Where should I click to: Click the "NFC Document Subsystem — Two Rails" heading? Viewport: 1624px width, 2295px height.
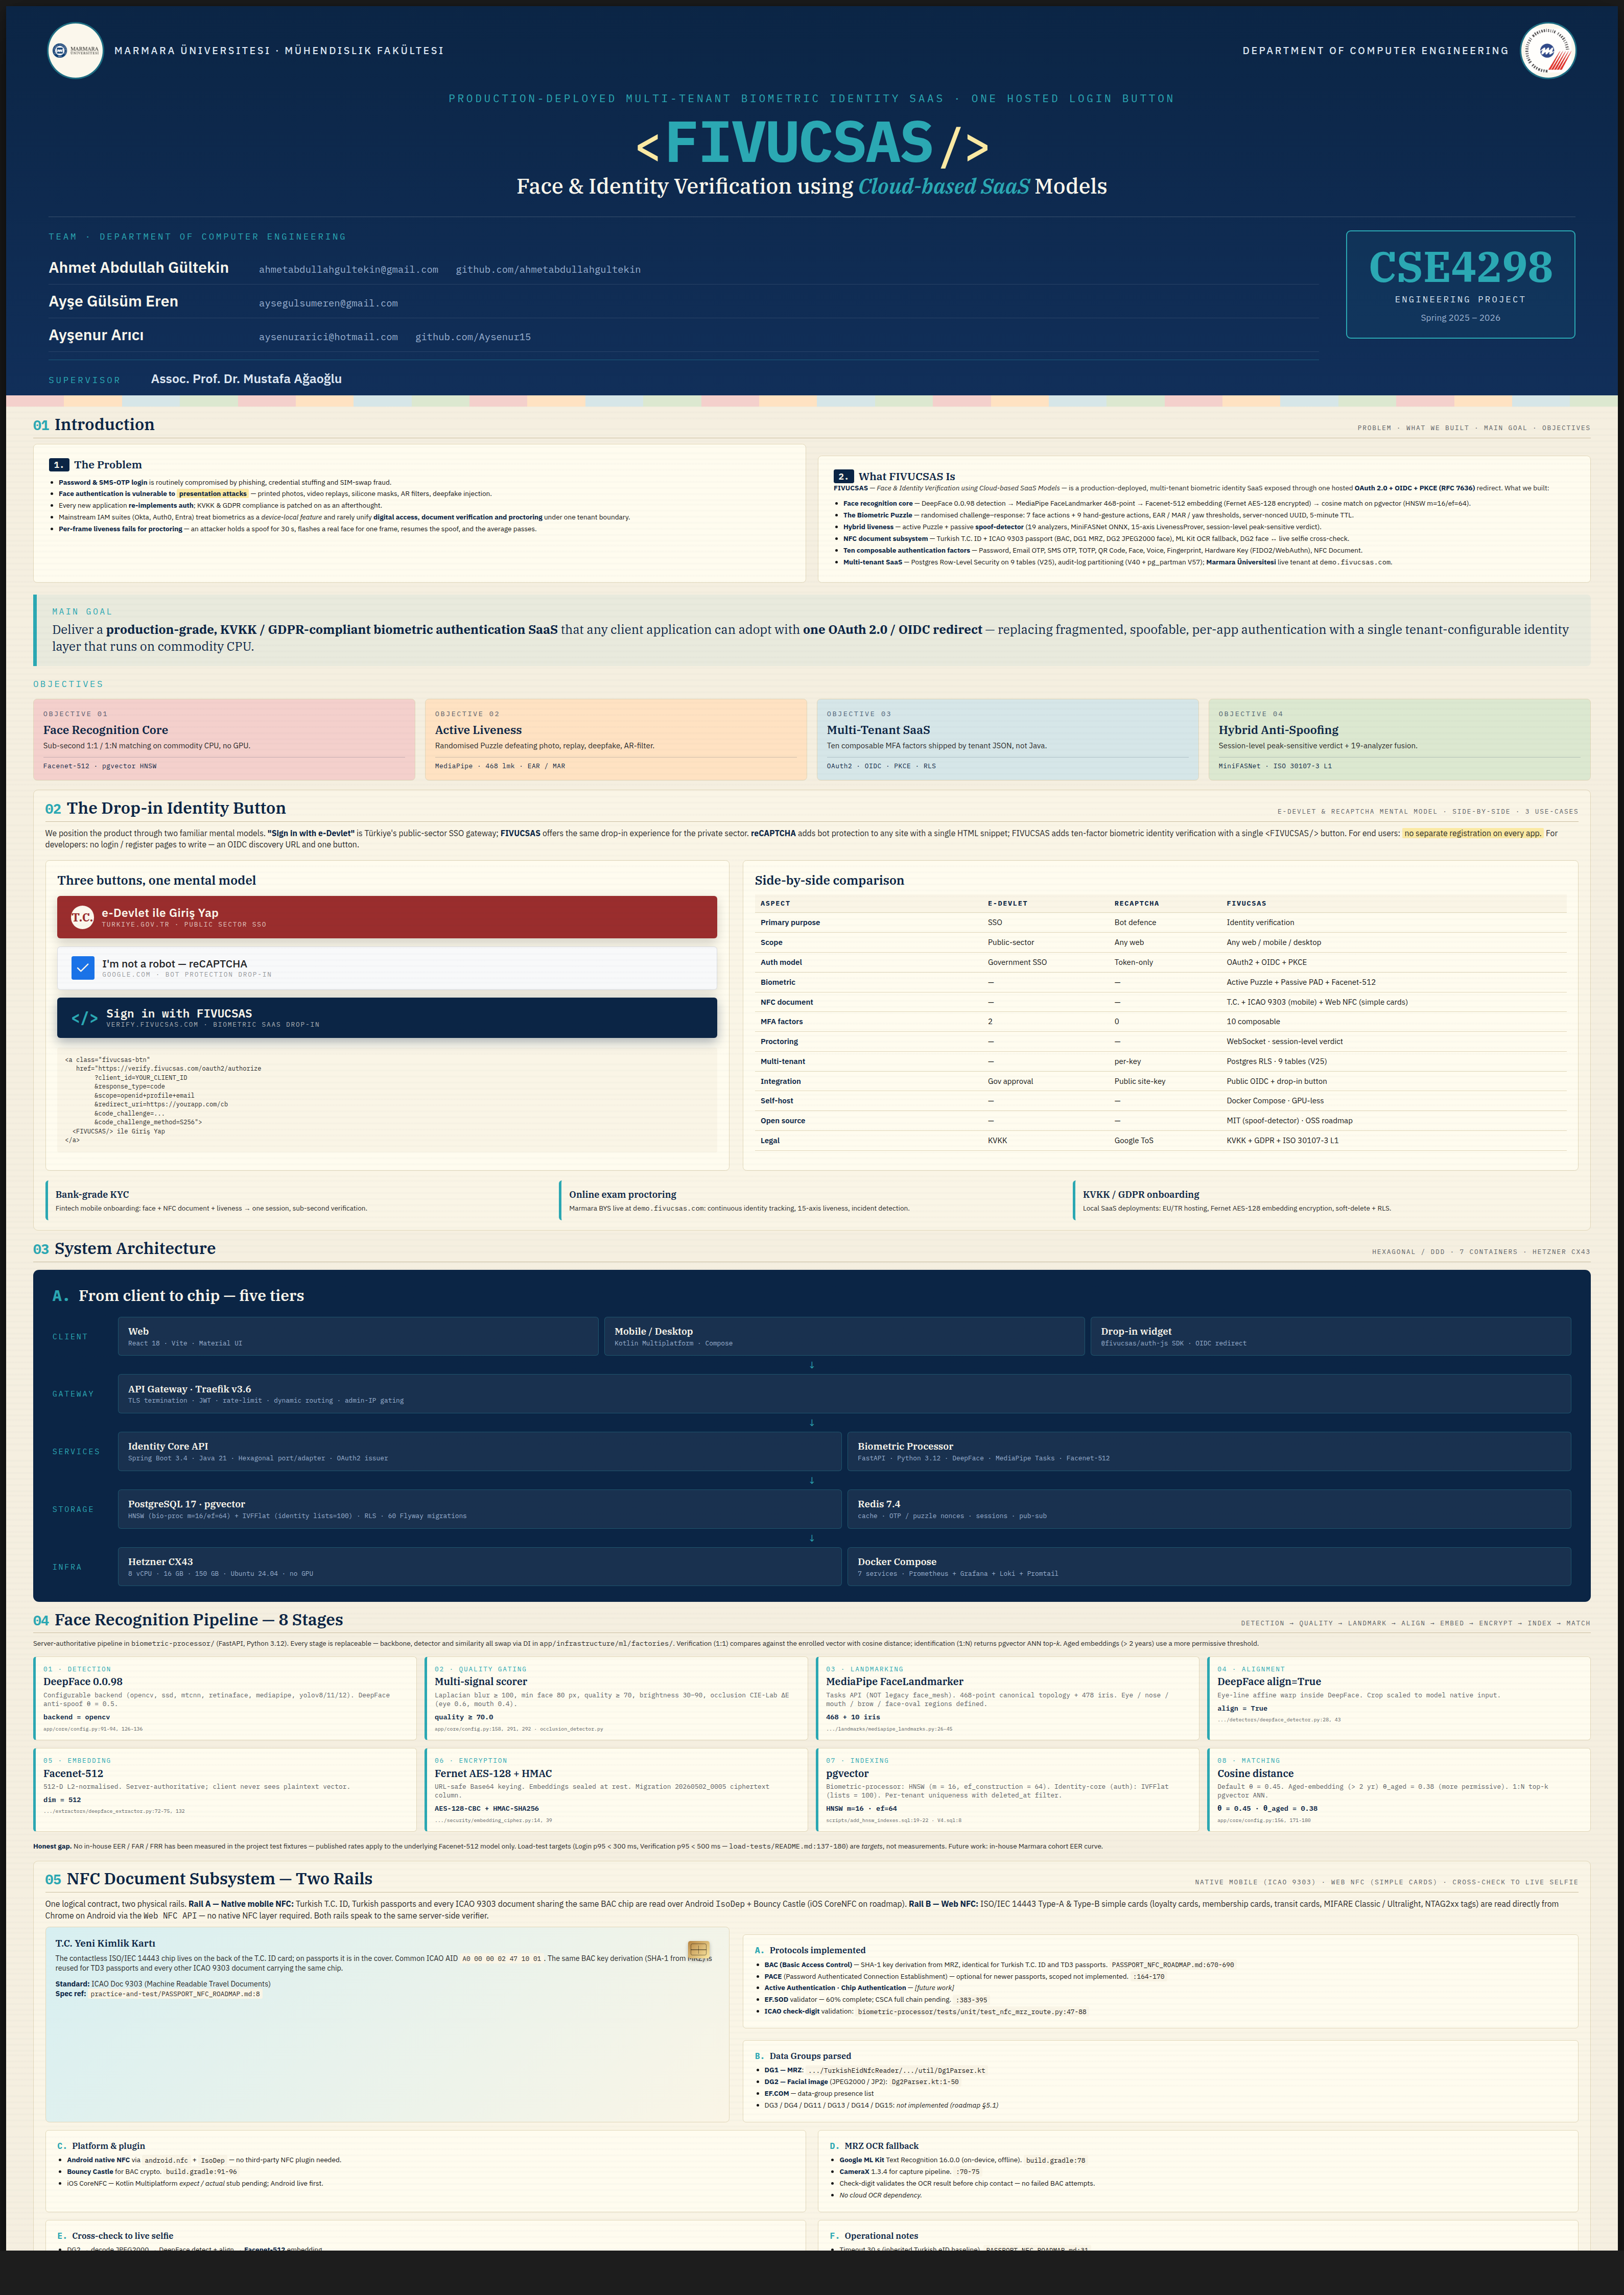[208, 1879]
